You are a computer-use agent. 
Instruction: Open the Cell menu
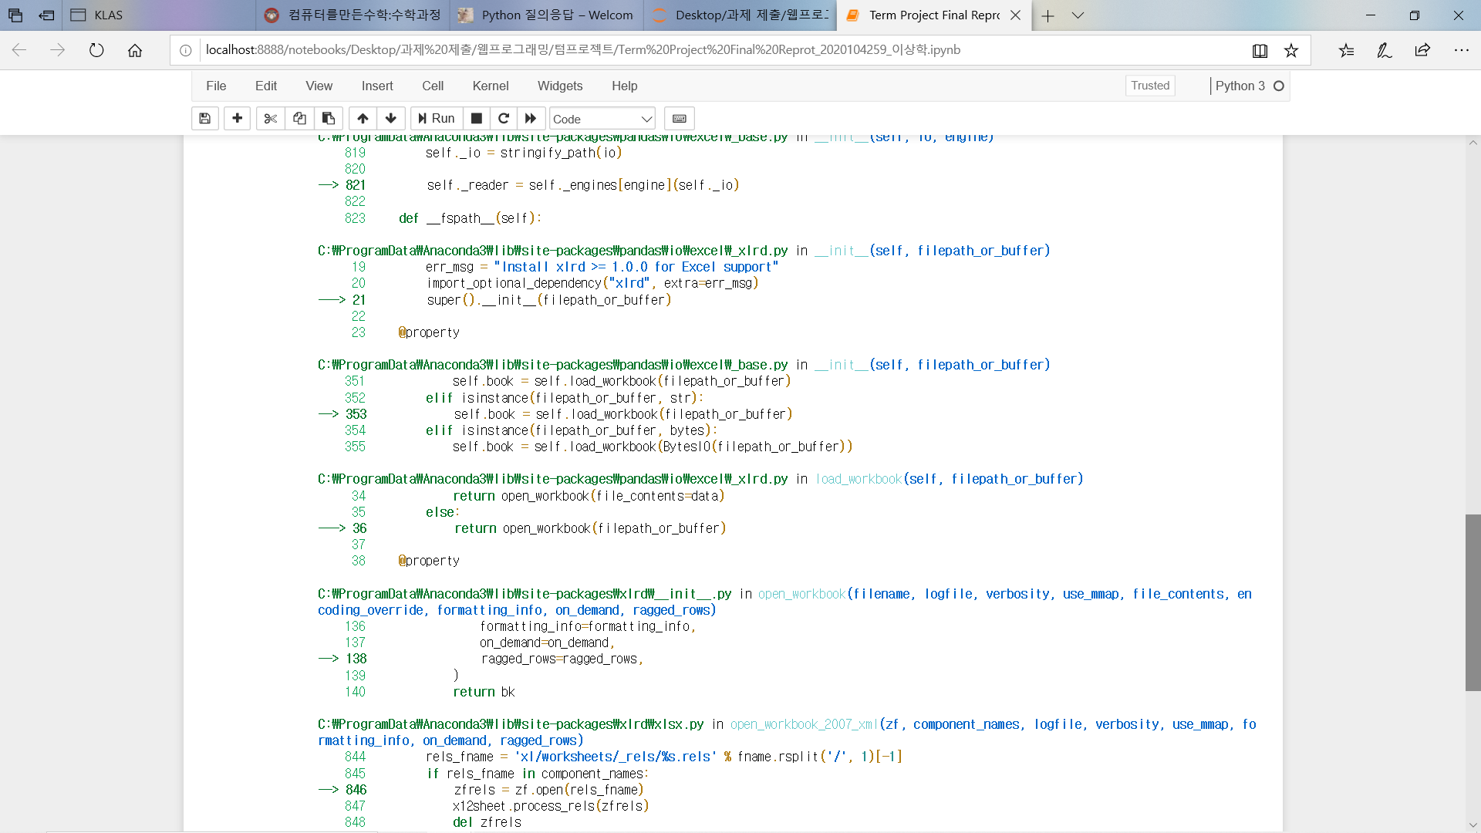433,86
